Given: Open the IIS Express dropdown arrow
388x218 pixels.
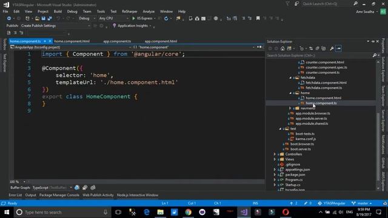Looking at the screenshot, I should click(155, 18).
